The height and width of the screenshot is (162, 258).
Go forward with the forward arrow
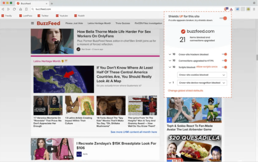pos(8,9)
